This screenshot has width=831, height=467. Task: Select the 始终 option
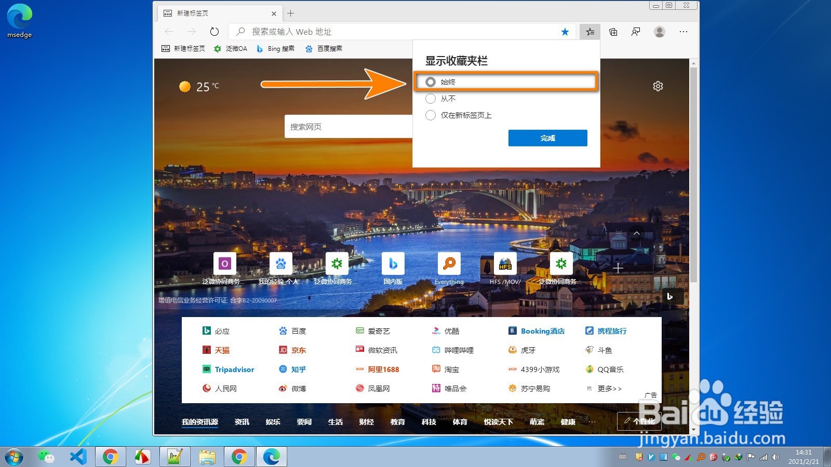click(x=430, y=81)
